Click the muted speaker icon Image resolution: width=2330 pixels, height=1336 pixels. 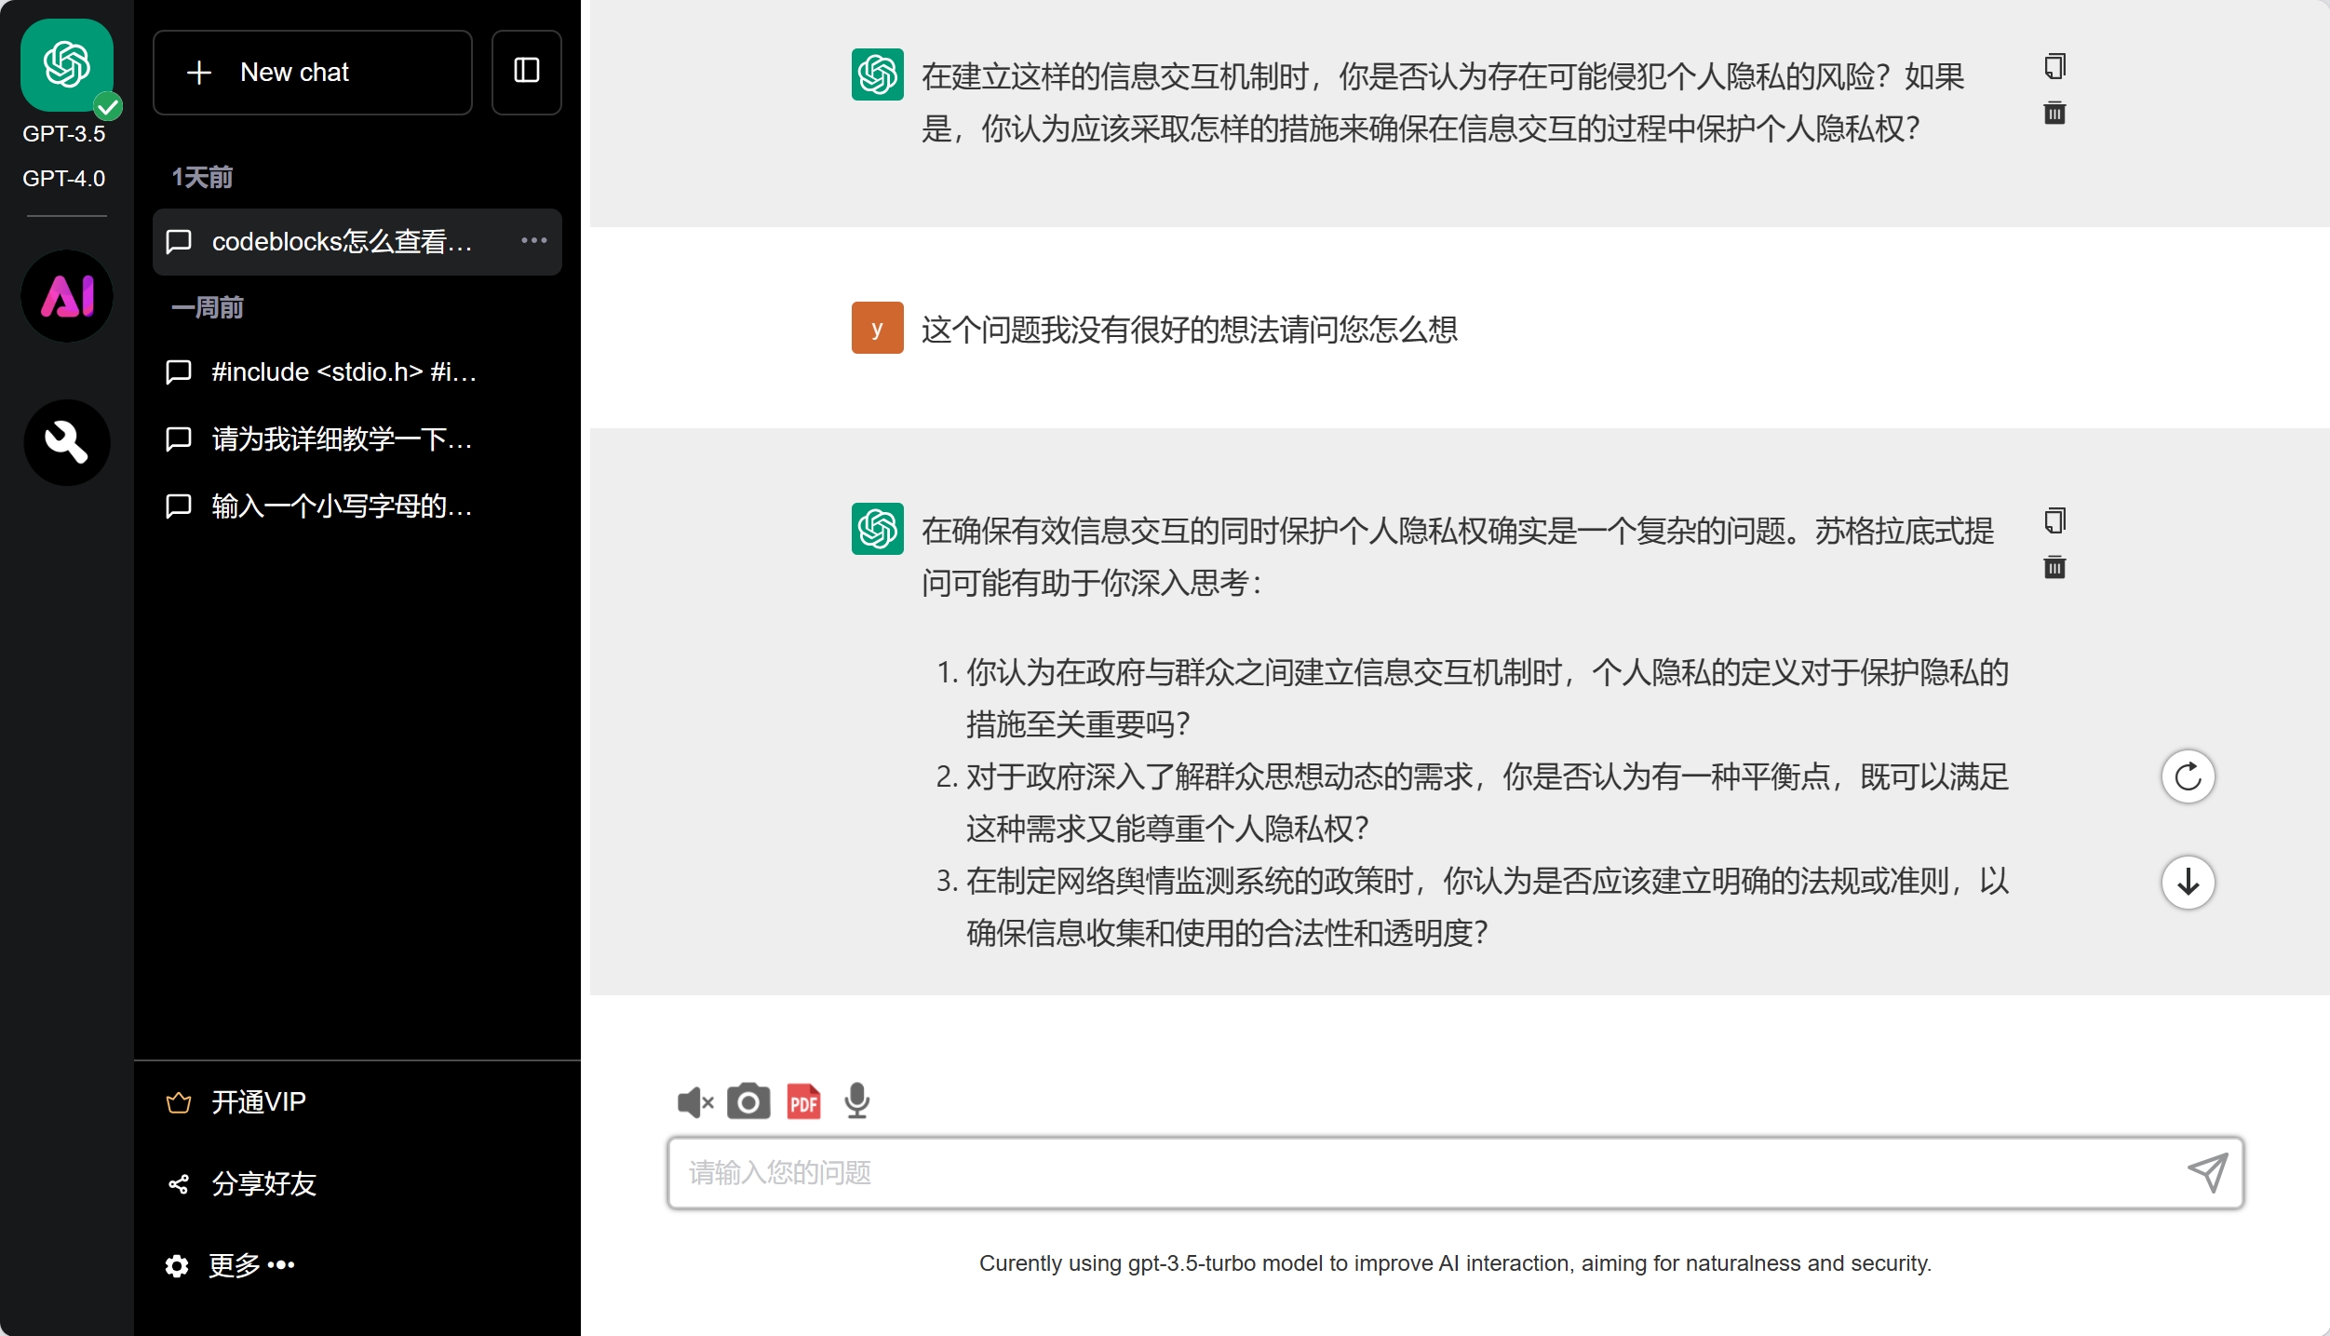694,1102
